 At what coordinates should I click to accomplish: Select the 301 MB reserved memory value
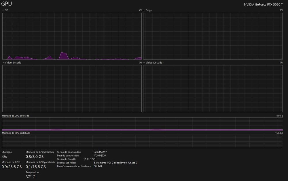98,166
